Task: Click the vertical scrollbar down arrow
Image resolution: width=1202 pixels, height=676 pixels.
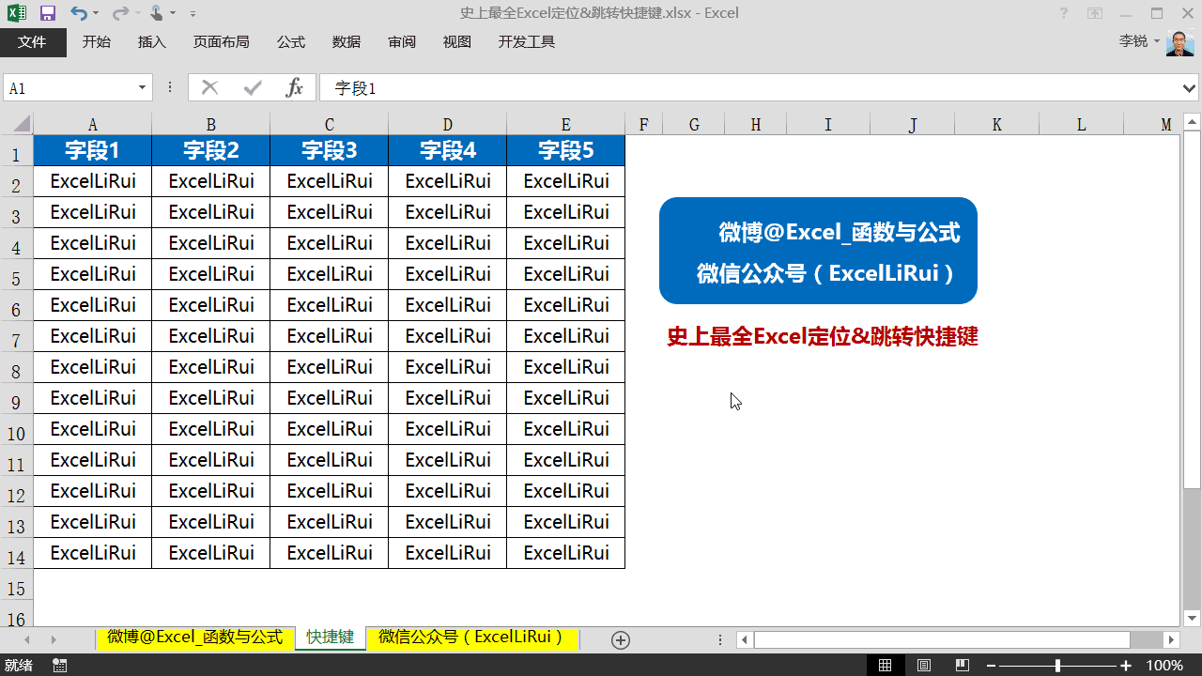Action: 1192,618
